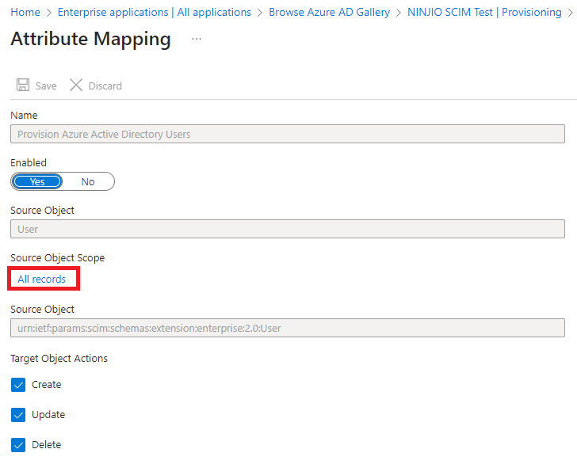Open the ellipsis menu beside Attribute Mapping
The width and height of the screenshot is (577, 468).
(x=197, y=40)
